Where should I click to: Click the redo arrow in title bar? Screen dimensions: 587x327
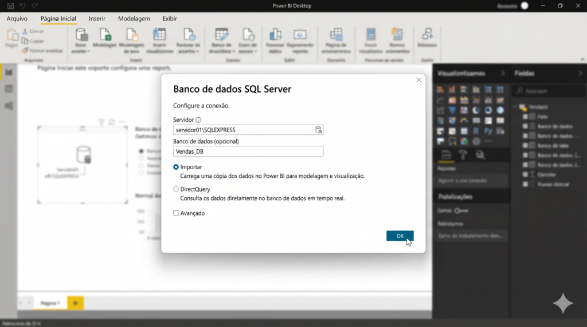tap(34, 6)
